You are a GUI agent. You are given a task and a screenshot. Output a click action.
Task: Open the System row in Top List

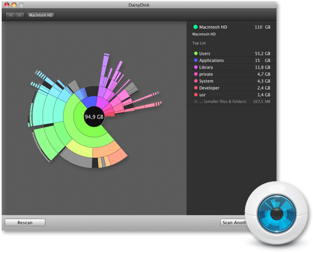232,81
